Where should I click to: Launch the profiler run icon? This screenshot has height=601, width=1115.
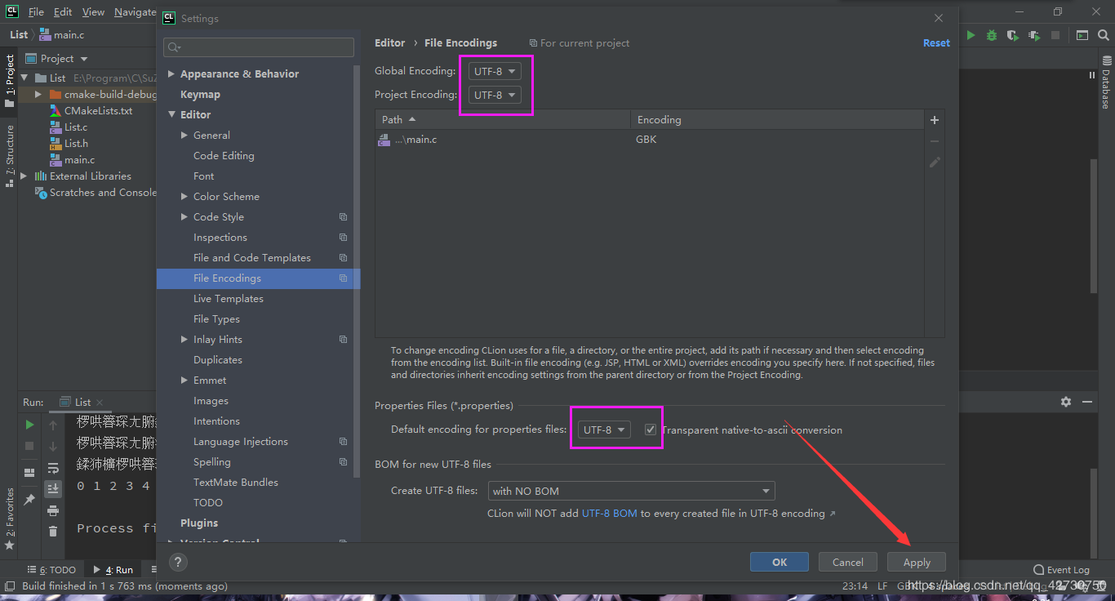tap(1034, 35)
